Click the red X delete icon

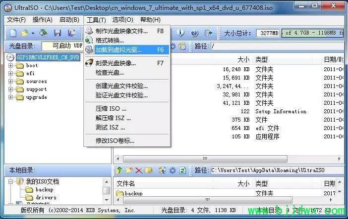click(x=139, y=171)
